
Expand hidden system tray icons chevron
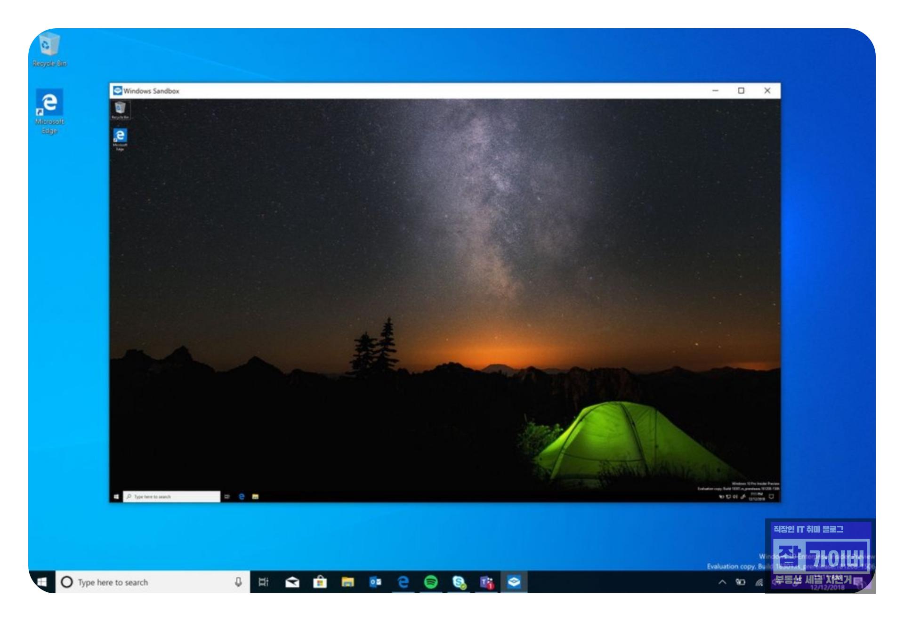722,582
